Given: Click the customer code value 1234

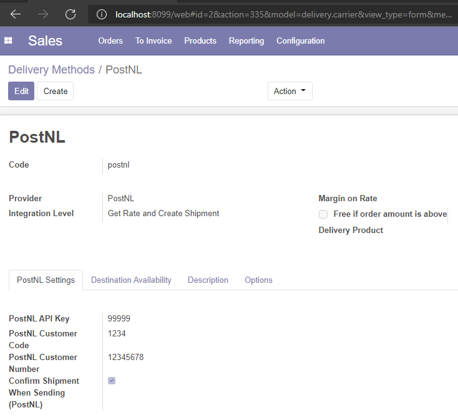Looking at the screenshot, I should point(117,333).
